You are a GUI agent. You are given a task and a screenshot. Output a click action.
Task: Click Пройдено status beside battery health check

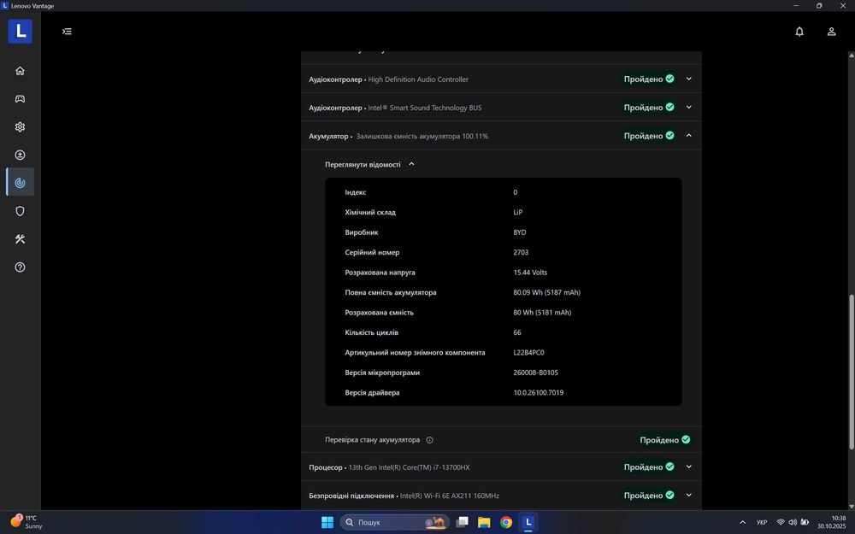(664, 440)
